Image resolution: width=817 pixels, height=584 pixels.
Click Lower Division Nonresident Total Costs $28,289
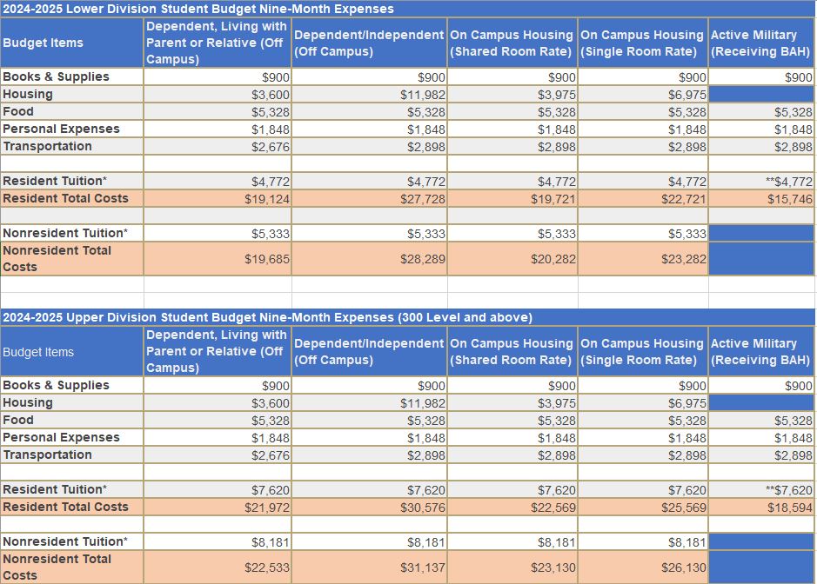point(423,259)
